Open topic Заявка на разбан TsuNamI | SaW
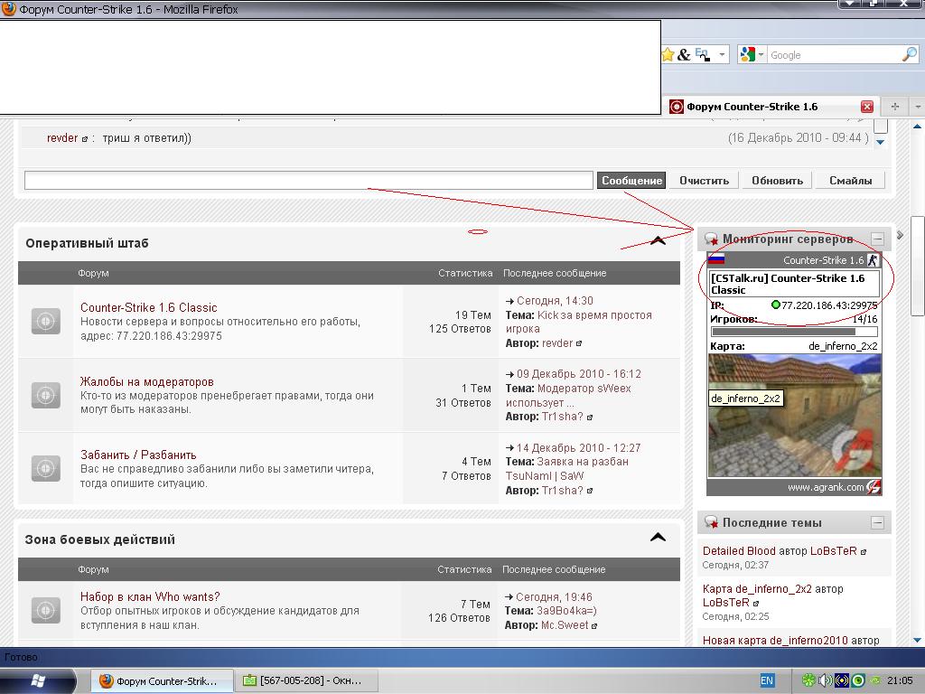Viewport: 925px width, 694px height. (x=567, y=469)
